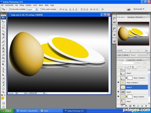Select the Magic Wand tool
The width and height of the screenshot is (151, 113).
tap(3, 31)
